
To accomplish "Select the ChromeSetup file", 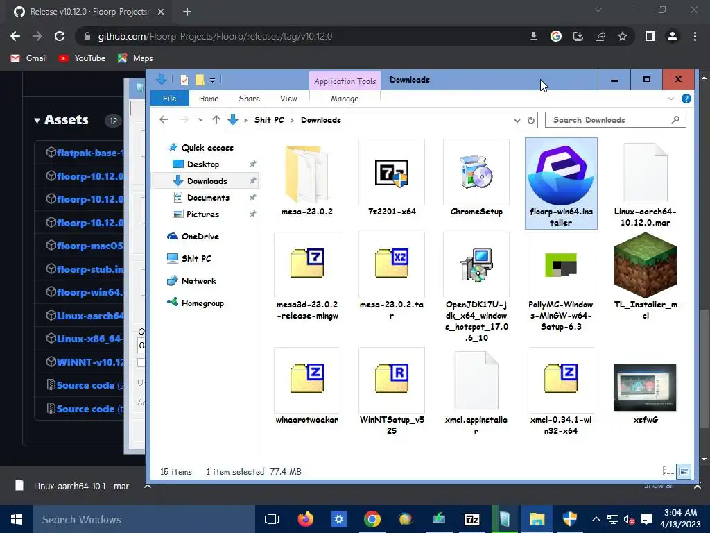I will 476,179.
